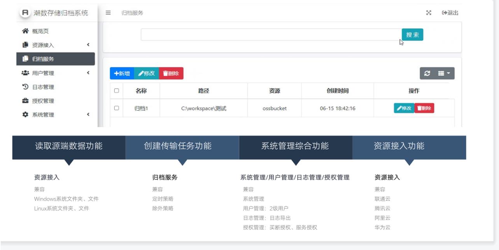The height and width of the screenshot is (250, 499).
Task: Click the hamburger menu toggle icon
Action: pyautogui.click(x=108, y=13)
